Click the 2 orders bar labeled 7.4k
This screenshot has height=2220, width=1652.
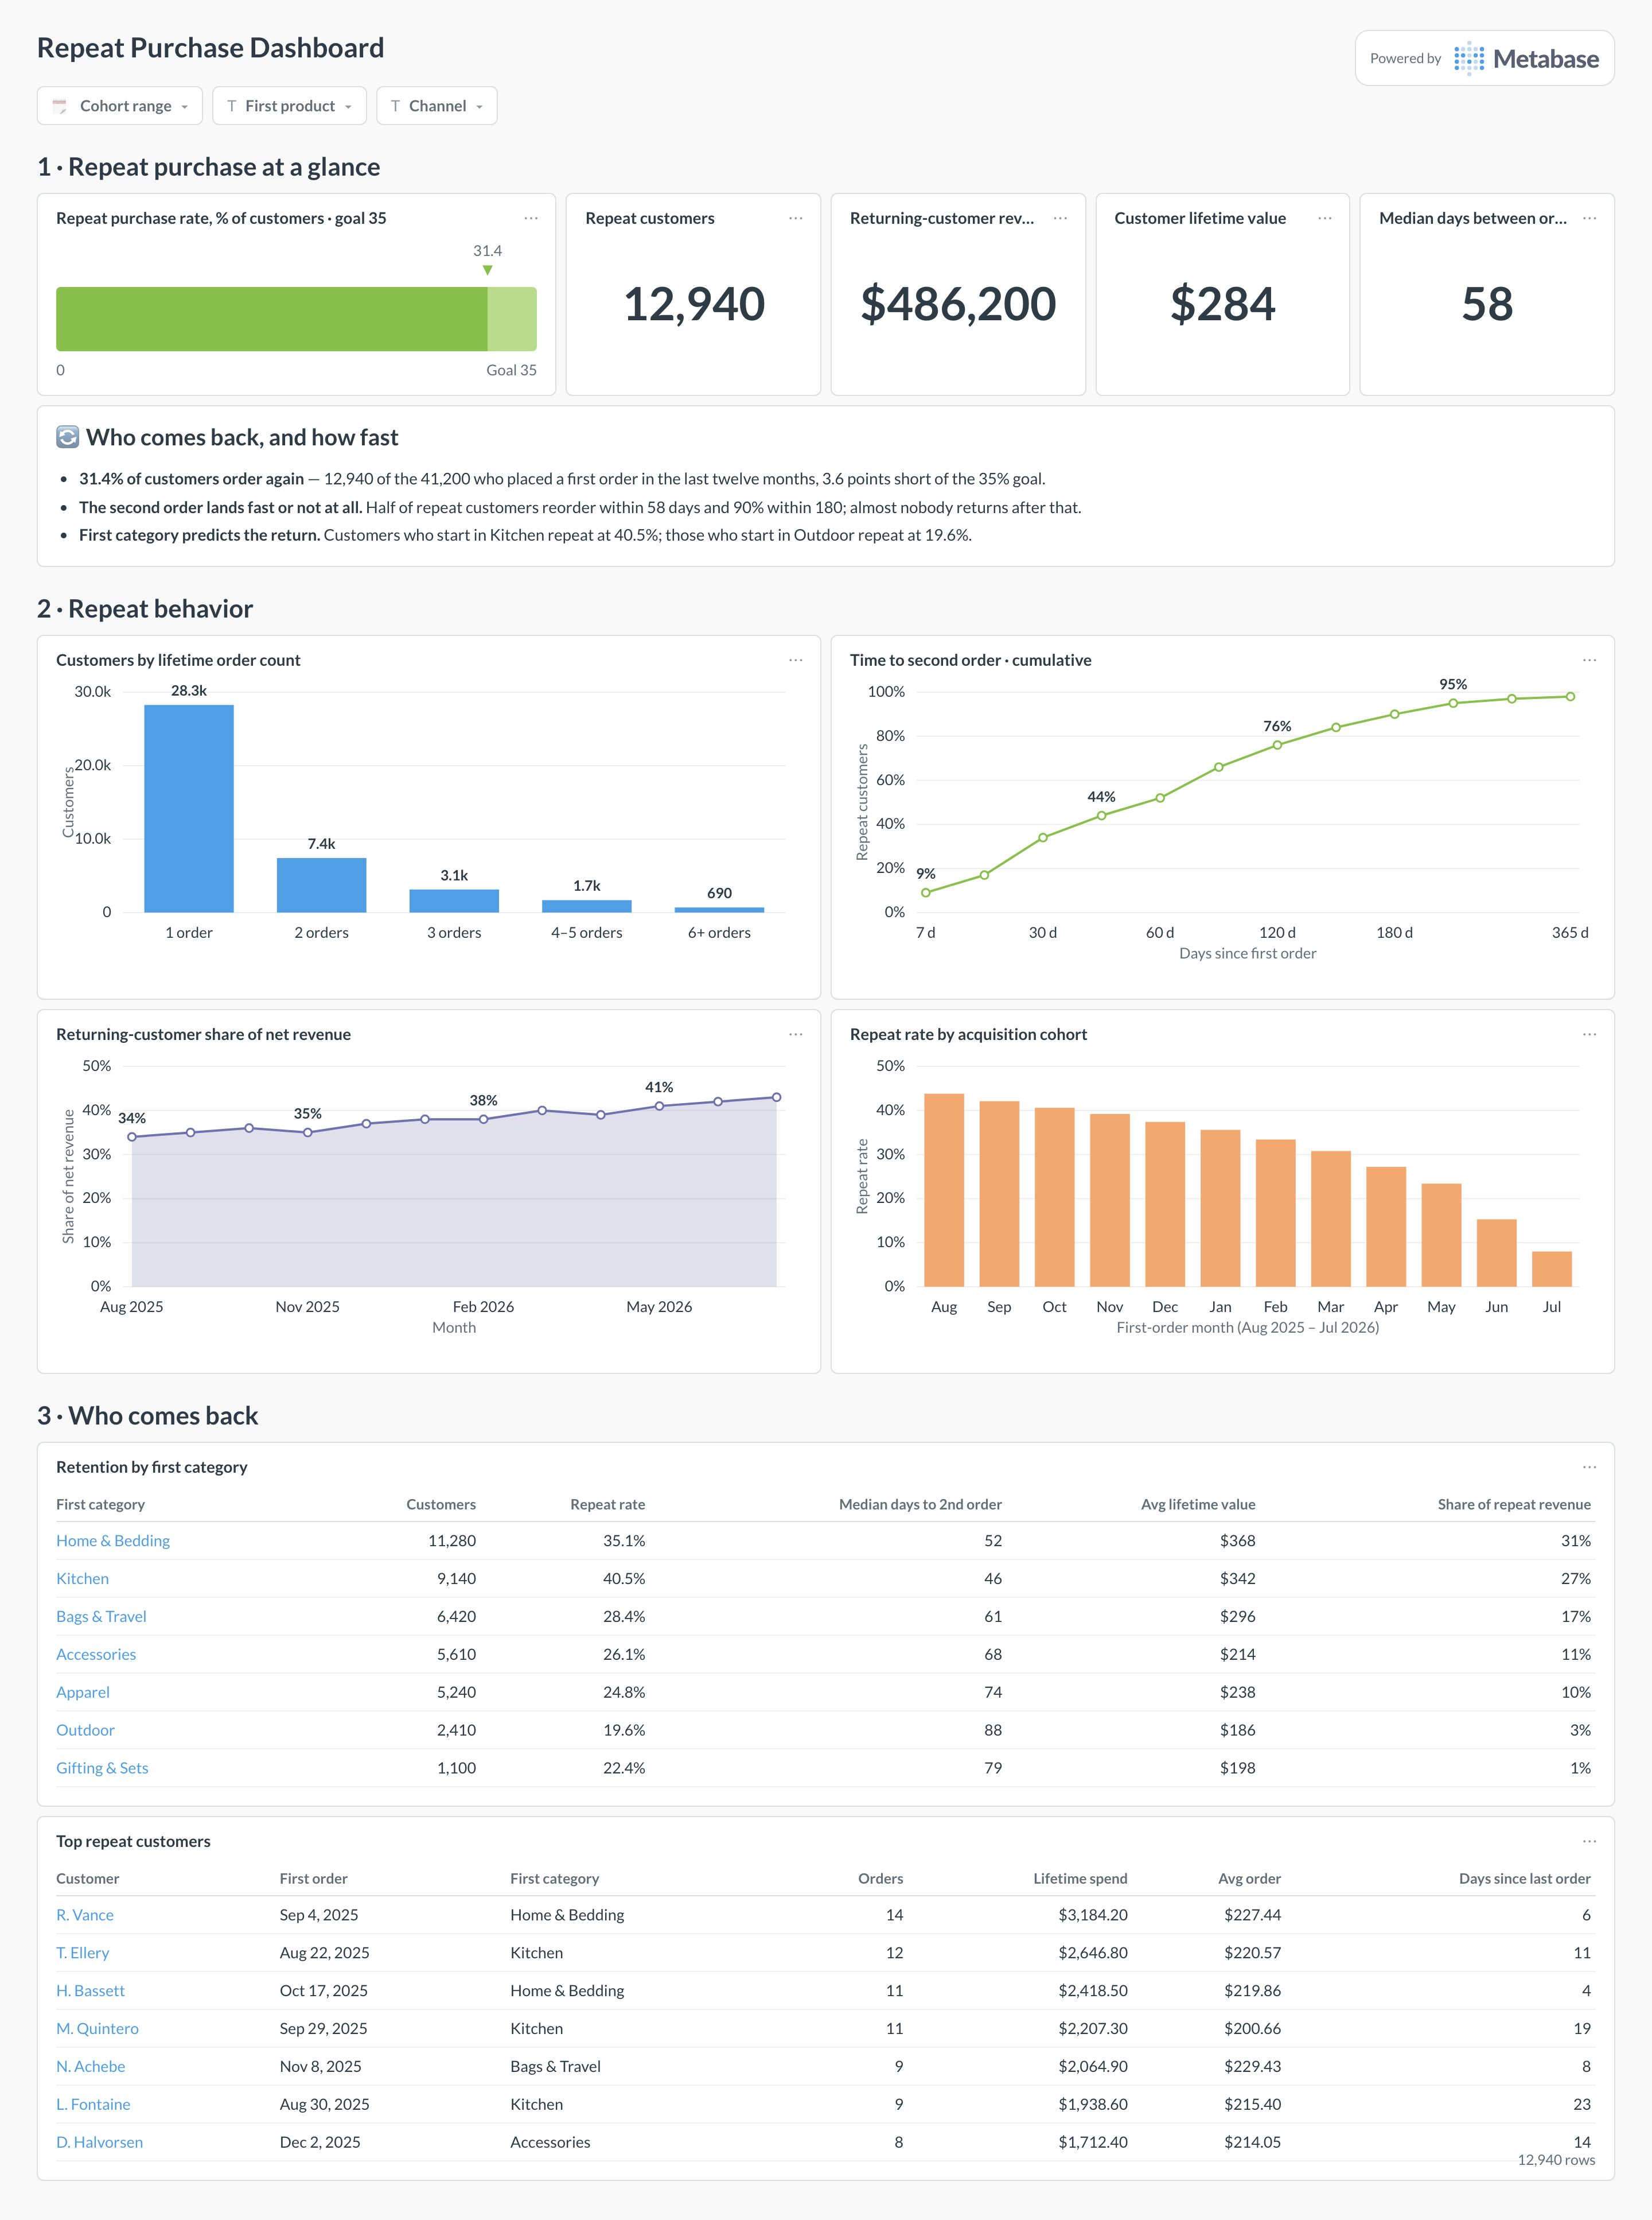322,886
